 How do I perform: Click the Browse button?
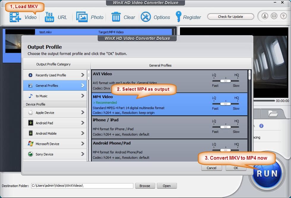coord(145,186)
